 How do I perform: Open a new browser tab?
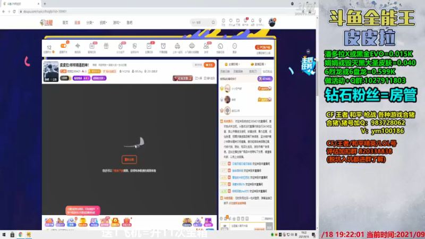click(45, 4)
